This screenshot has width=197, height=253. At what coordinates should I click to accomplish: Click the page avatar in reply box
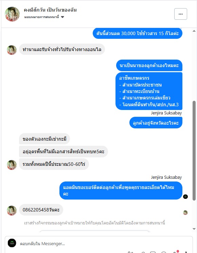coord(12,243)
